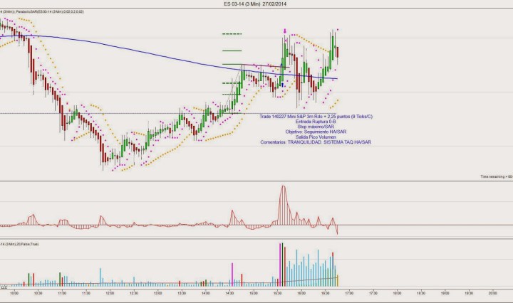Select the short red horizontal line

coord(264,68)
